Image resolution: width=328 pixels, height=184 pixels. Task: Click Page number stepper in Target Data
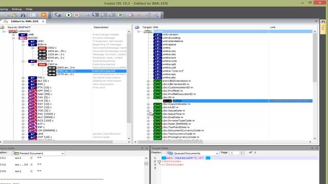241,153
